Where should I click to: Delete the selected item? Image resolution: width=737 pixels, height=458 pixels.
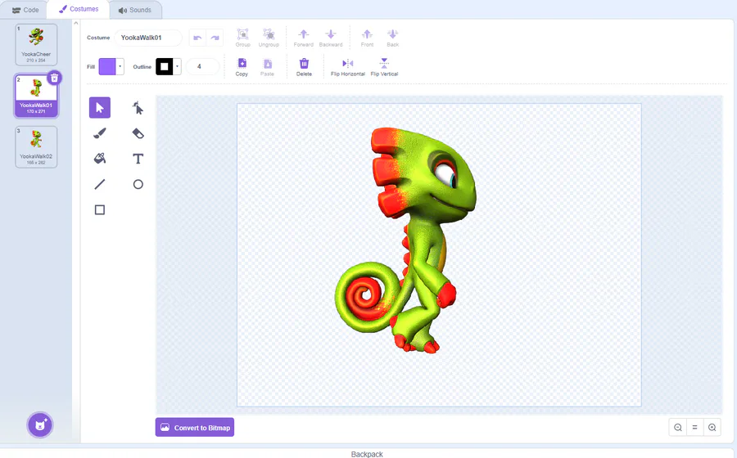point(304,67)
